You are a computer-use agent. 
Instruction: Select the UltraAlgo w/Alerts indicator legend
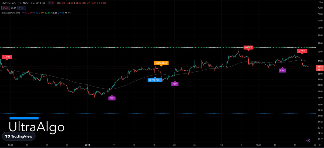[x=10, y=12]
